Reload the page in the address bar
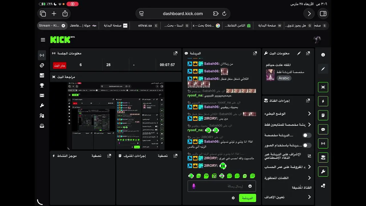 pyautogui.click(x=224, y=13)
